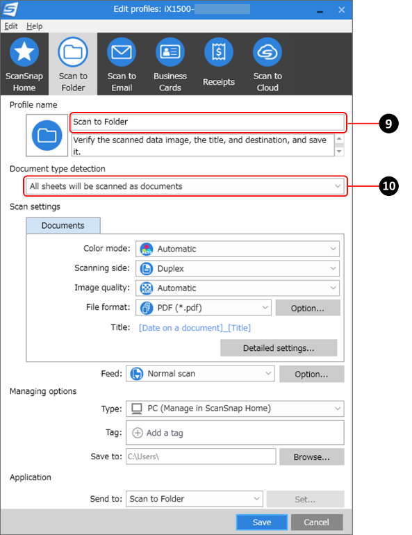Open the Scanning side Duplex dropdown
The image size is (412, 535).
(238, 268)
